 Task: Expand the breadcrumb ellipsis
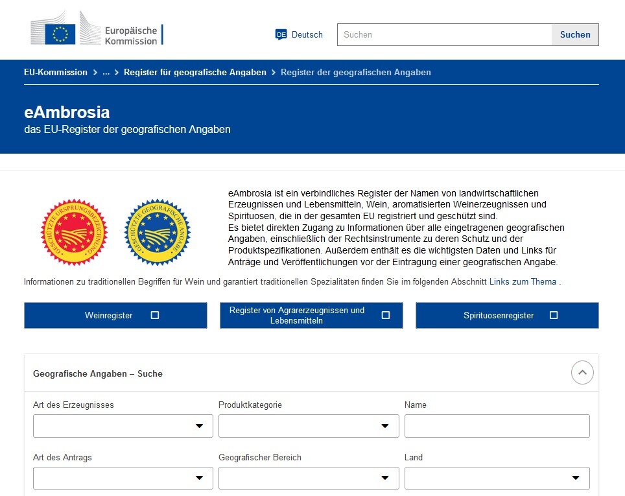(106, 72)
